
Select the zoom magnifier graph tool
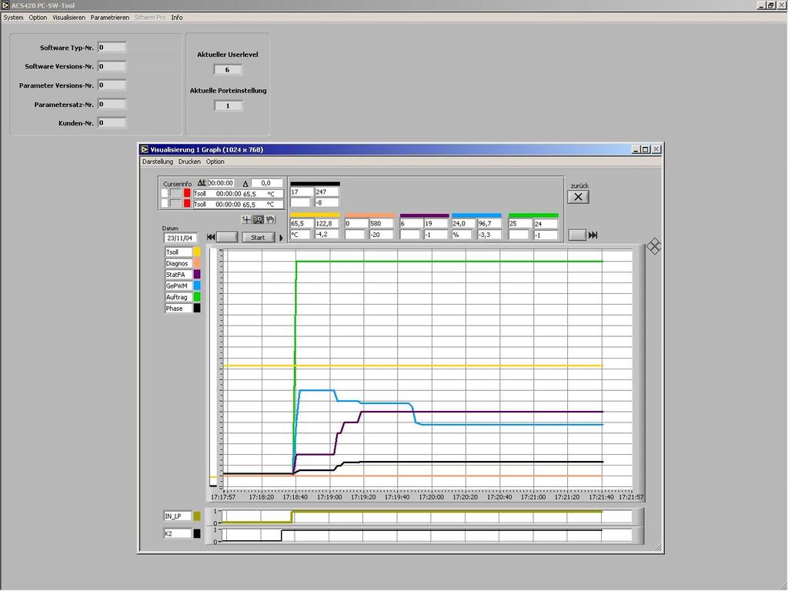pos(259,219)
